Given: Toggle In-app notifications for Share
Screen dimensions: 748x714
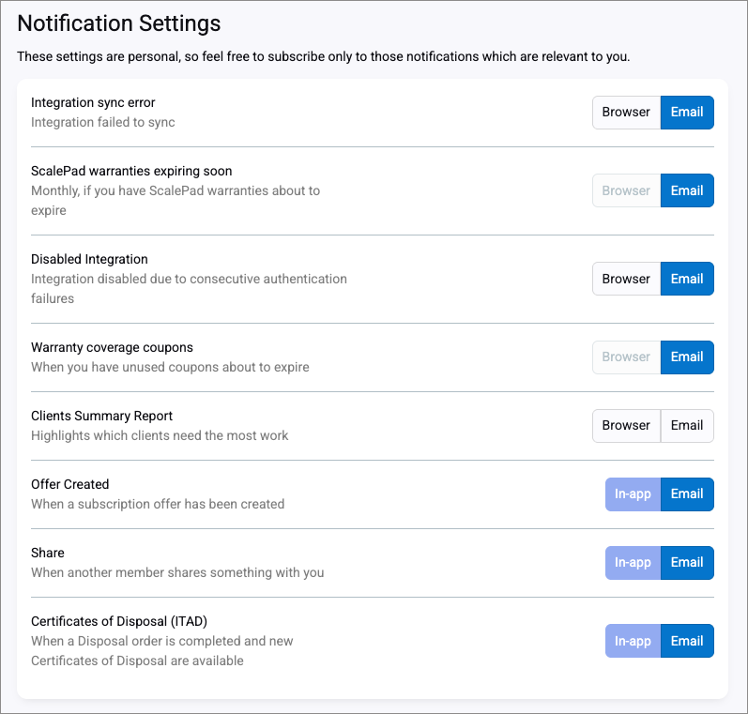Looking at the screenshot, I should click(x=633, y=563).
